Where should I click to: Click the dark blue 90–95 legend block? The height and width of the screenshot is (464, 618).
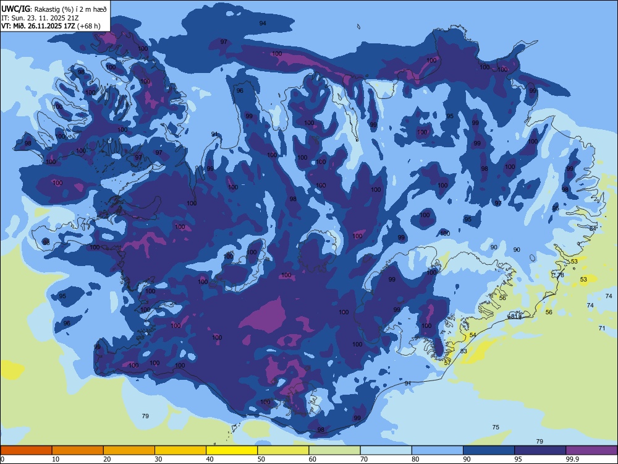pos(489,450)
